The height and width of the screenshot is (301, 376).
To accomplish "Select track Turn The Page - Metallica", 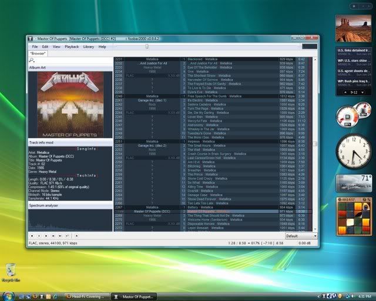I will point(205,109).
